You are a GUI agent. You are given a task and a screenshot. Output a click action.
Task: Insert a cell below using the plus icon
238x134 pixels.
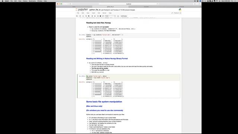click(x=80, y=16)
